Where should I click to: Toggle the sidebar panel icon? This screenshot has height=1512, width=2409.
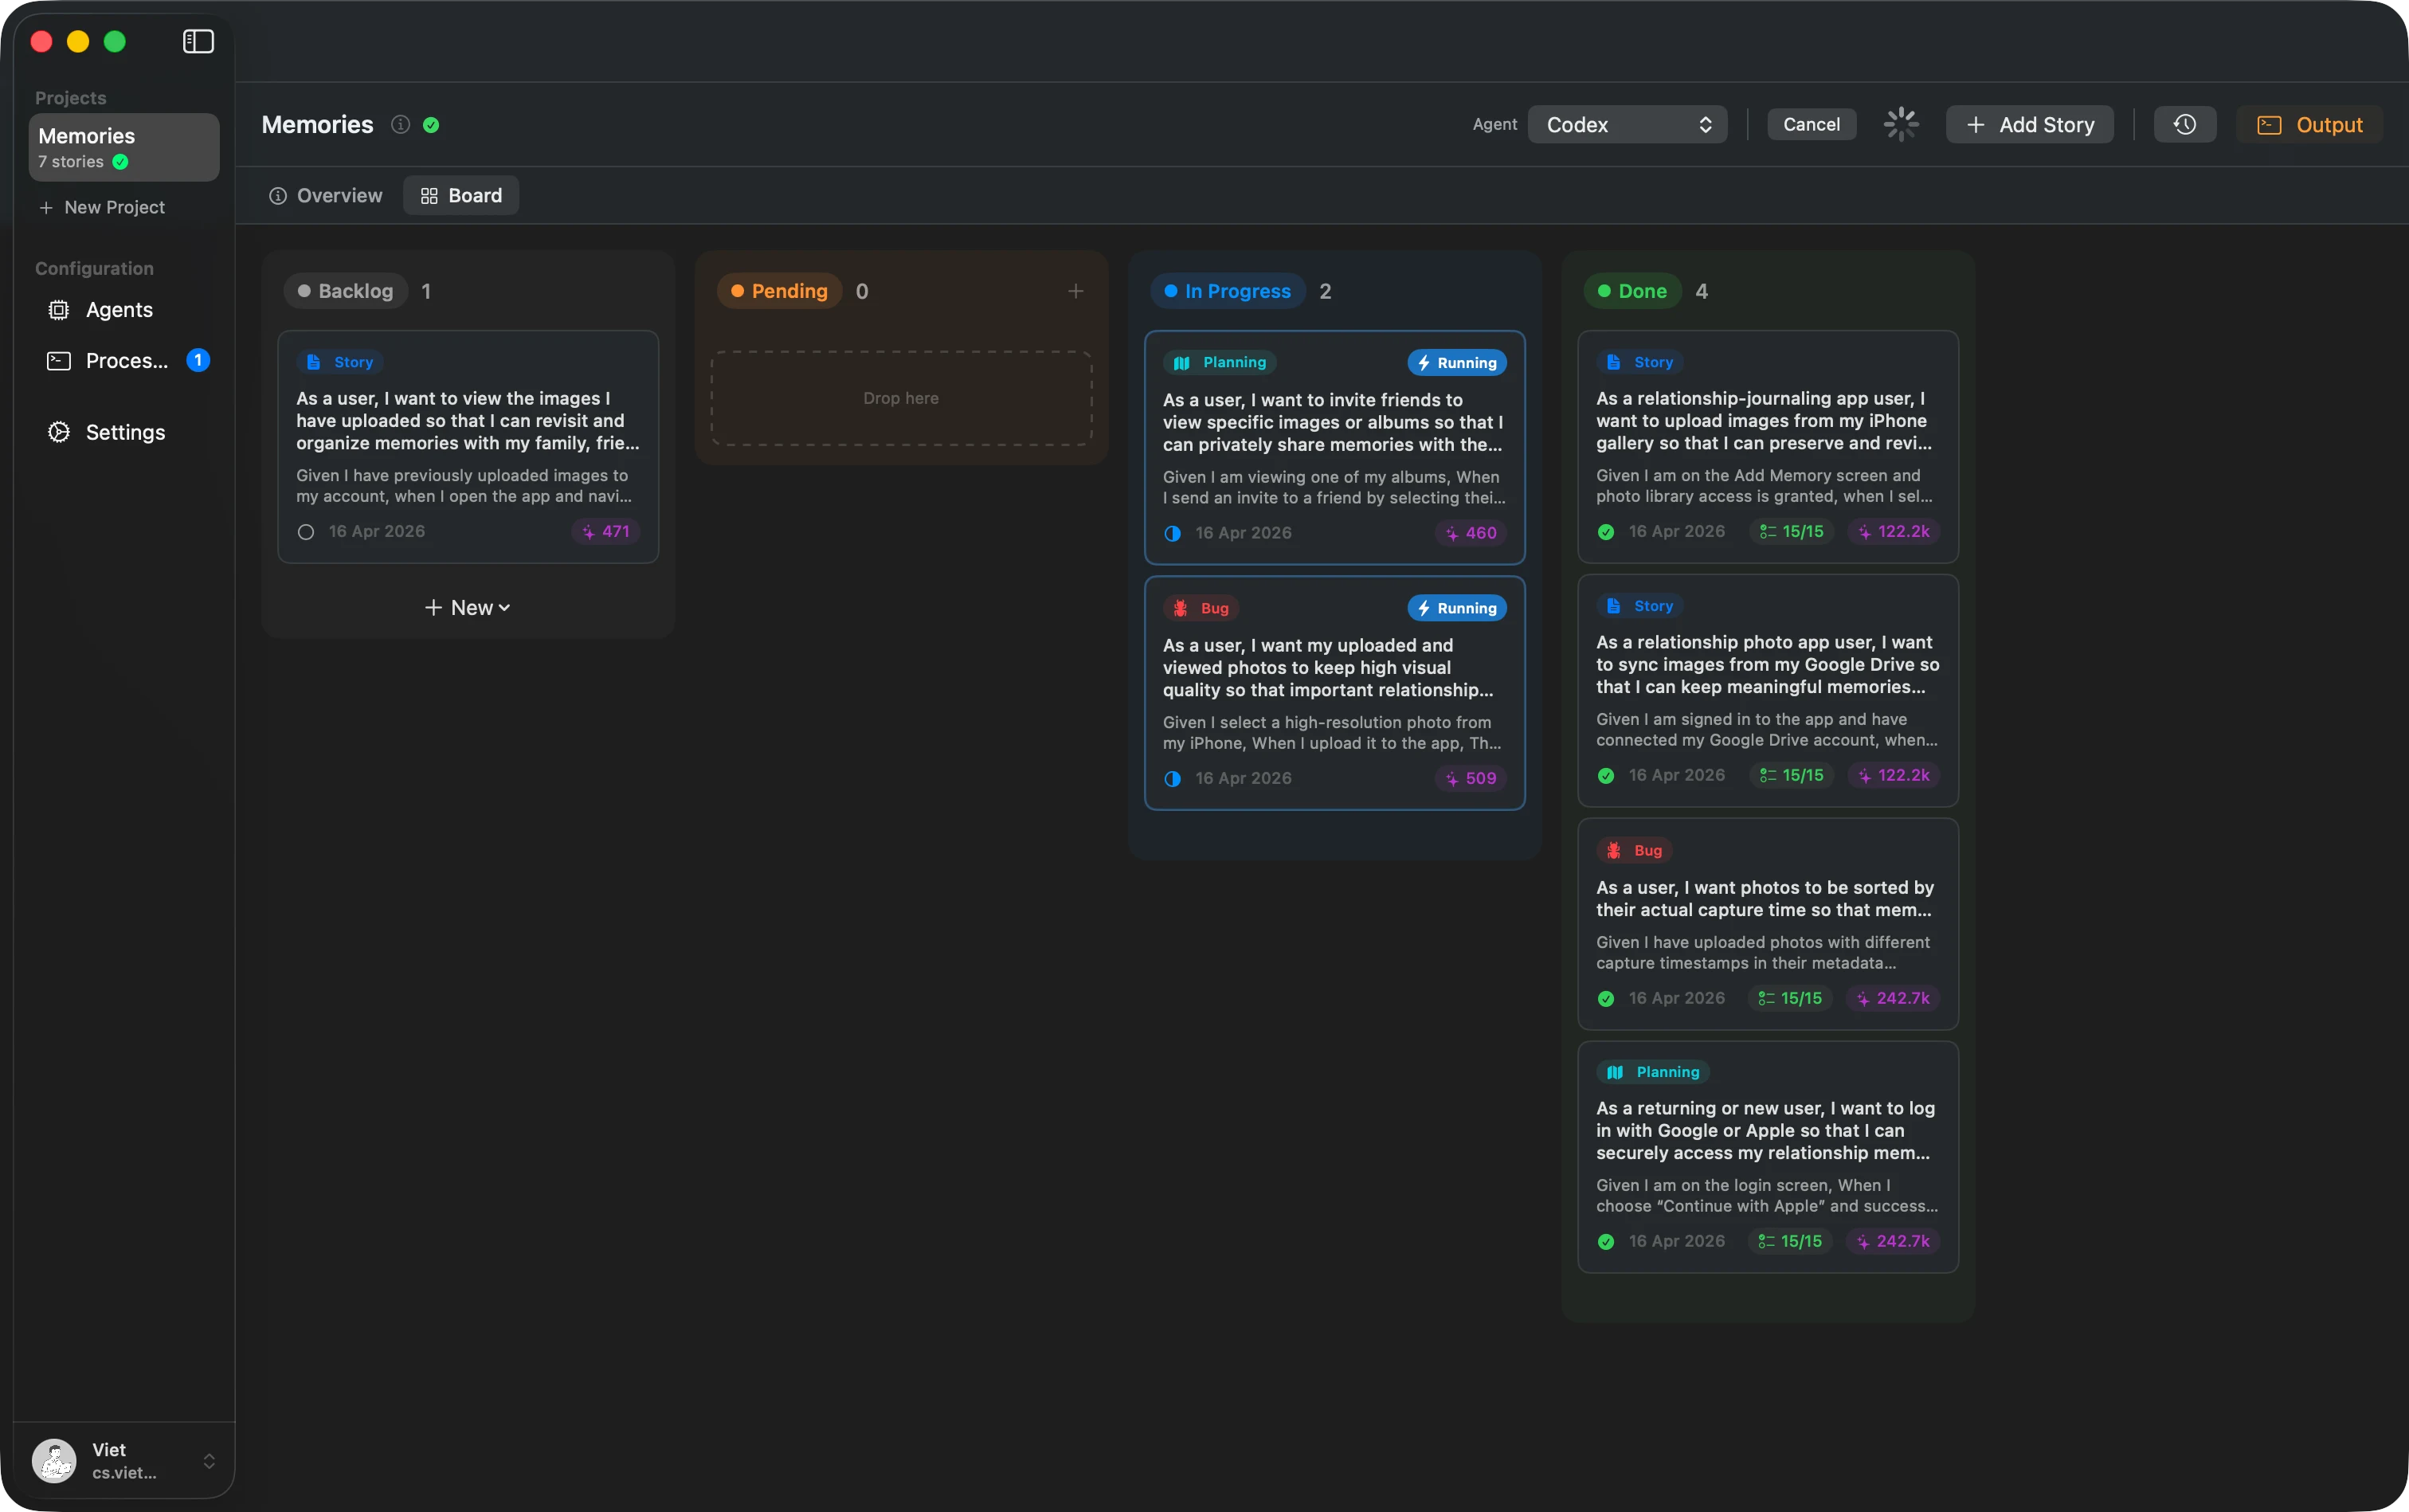pos(198,41)
